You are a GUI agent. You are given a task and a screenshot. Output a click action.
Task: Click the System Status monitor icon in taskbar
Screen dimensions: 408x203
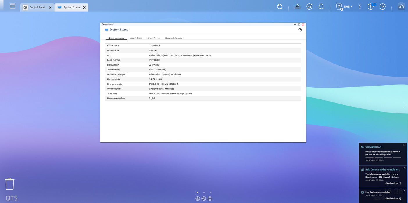(x=60, y=8)
